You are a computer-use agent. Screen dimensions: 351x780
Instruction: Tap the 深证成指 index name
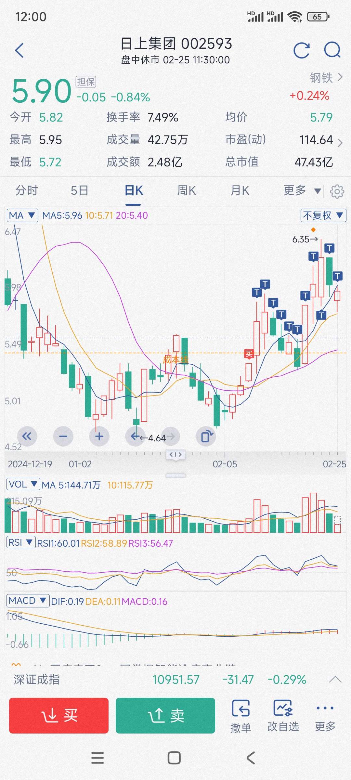[x=36, y=679]
